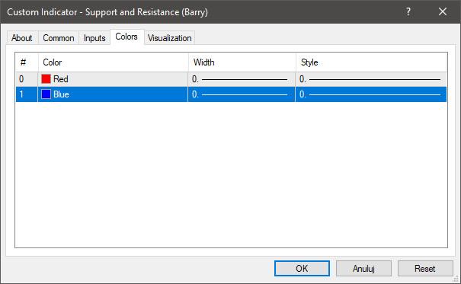The width and height of the screenshot is (461, 284).
Task: Open Style selector for the Blue row
Action: (x=371, y=94)
